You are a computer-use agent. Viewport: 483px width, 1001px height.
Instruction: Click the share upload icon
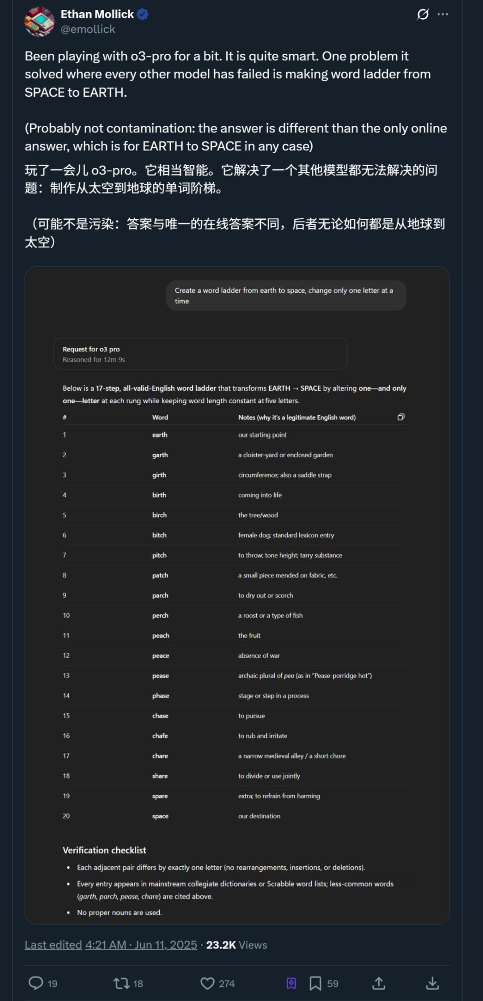[x=379, y=983]
